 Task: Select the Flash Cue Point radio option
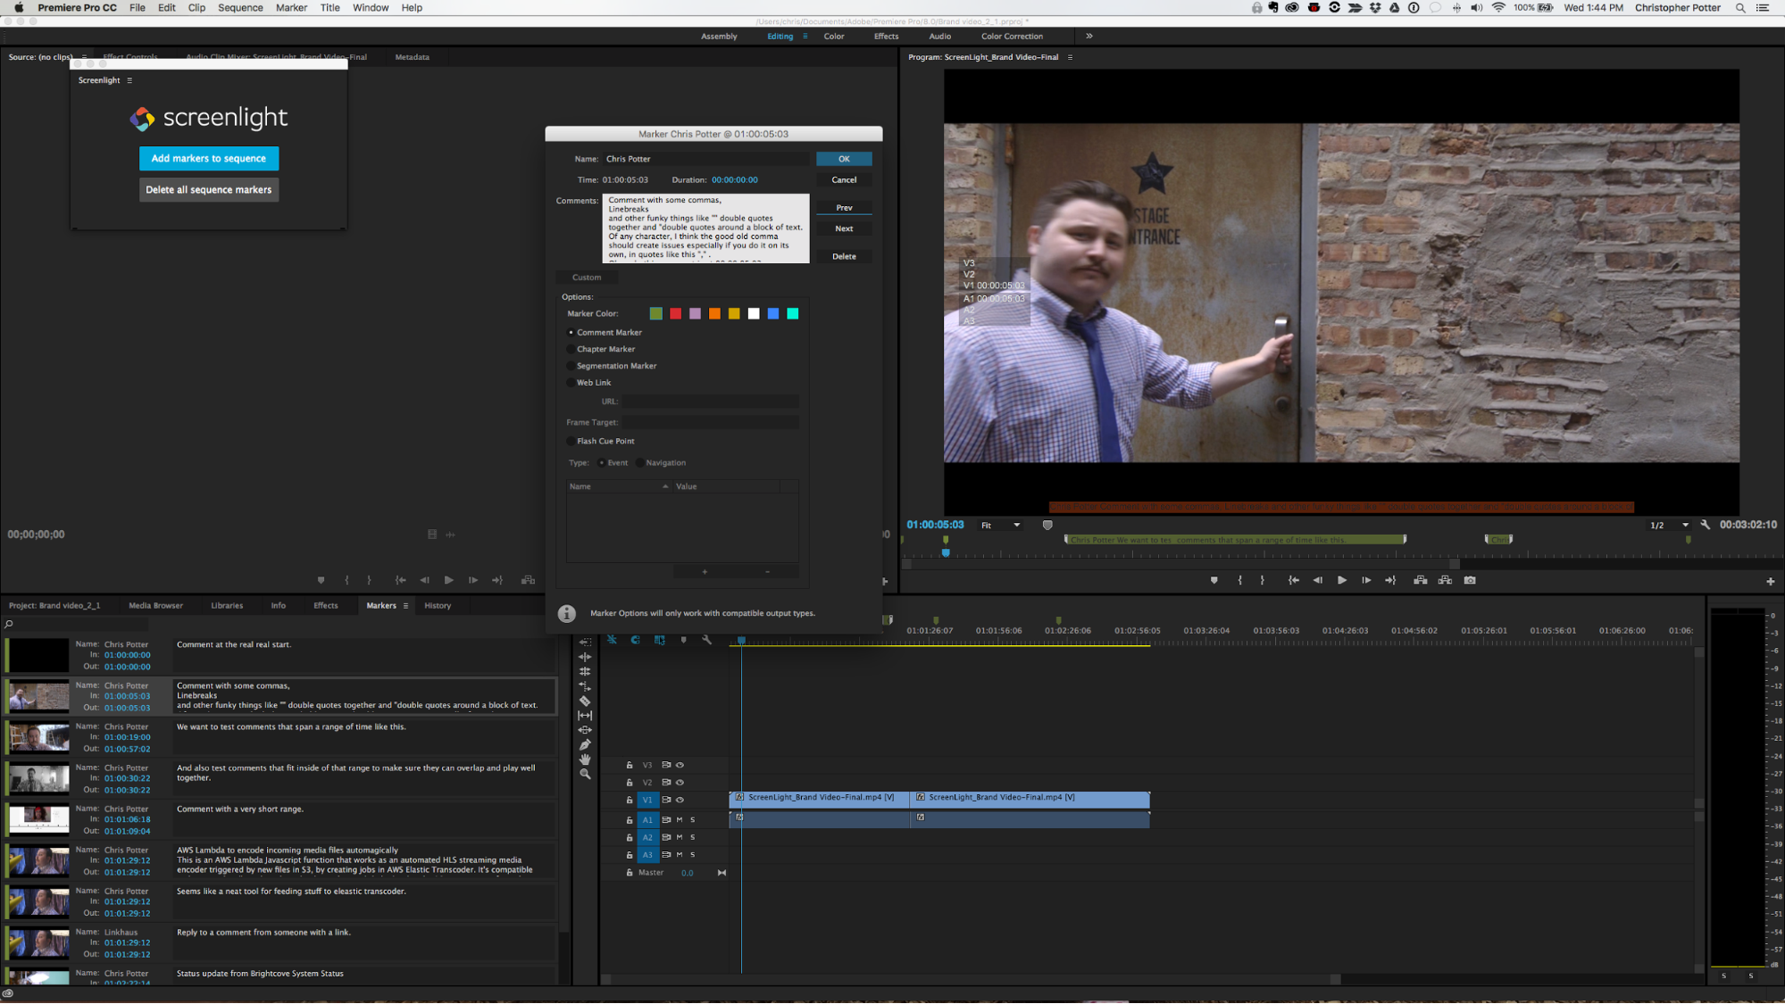click(571, 441)
